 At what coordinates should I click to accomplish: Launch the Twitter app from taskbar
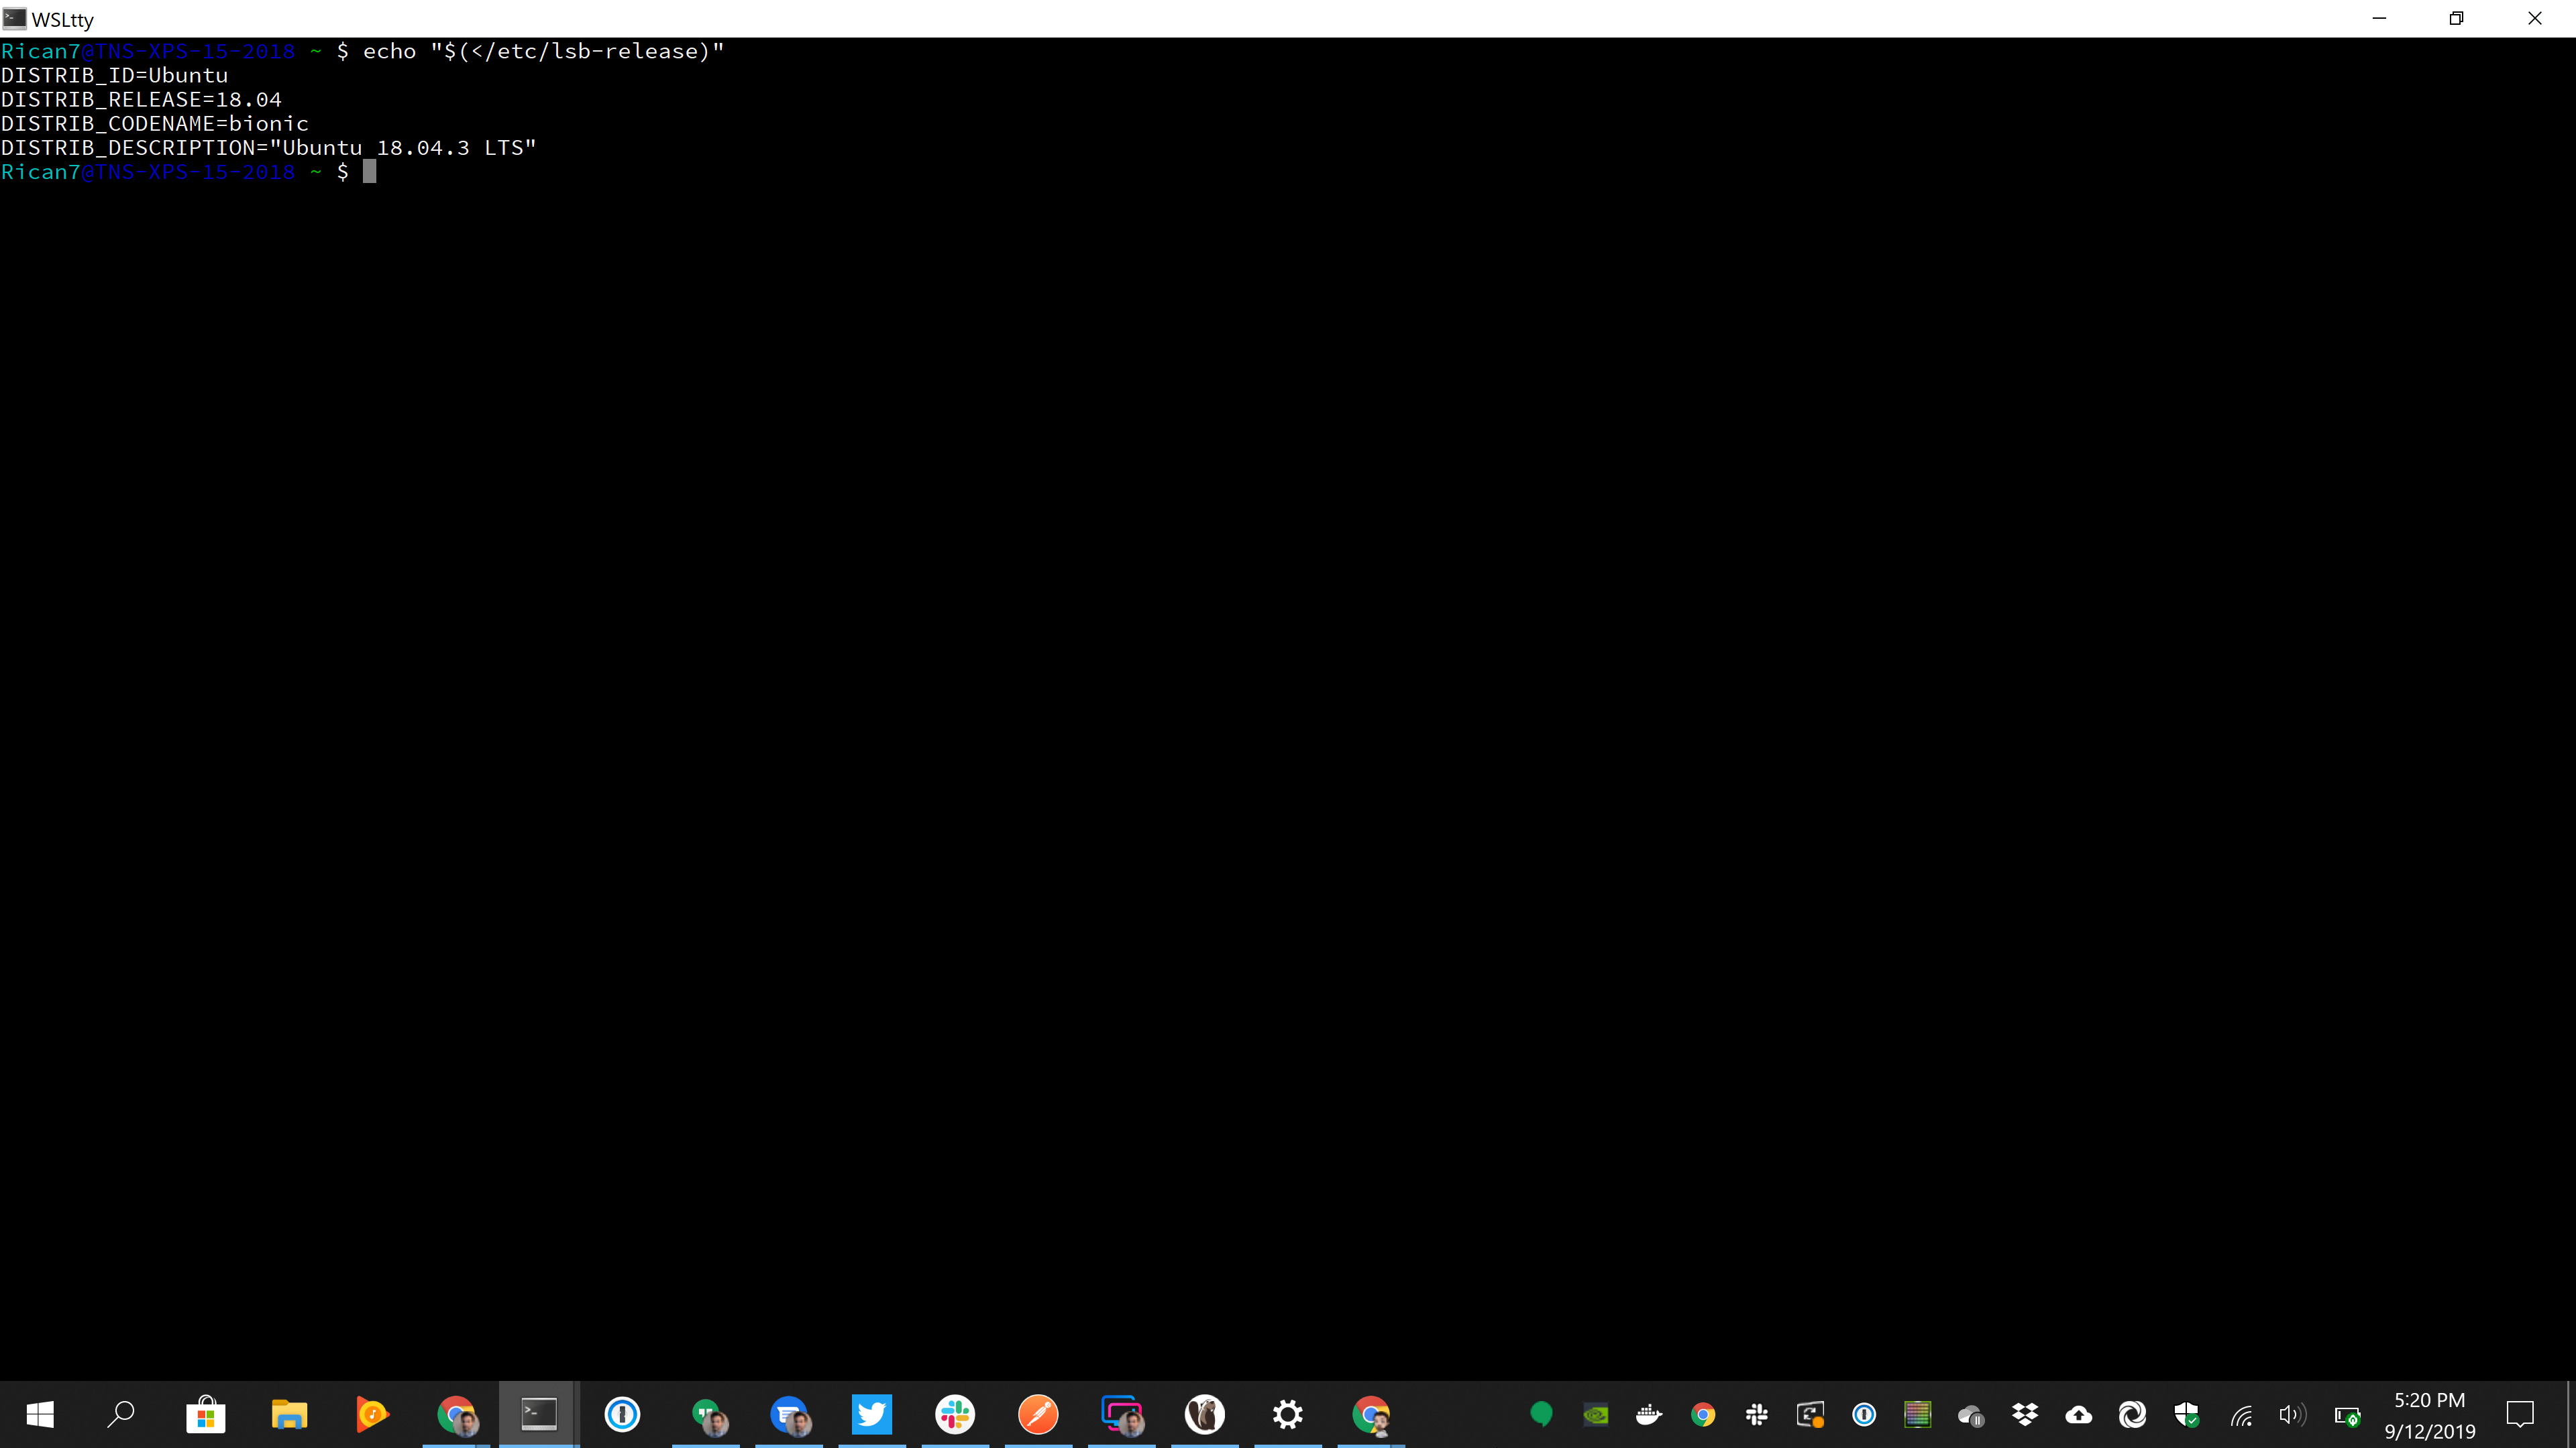click(871, 1414)
